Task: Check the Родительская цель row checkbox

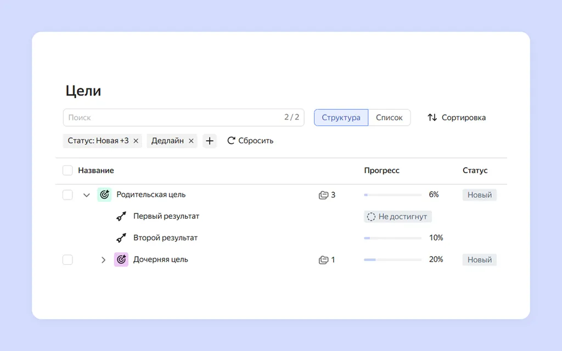Action: click(68, 195)
